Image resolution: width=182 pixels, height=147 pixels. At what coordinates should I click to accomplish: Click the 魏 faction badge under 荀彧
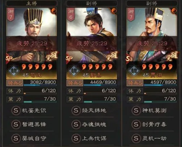click(14, 71)
